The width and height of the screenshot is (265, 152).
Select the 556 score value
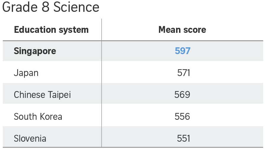(182, 117)
